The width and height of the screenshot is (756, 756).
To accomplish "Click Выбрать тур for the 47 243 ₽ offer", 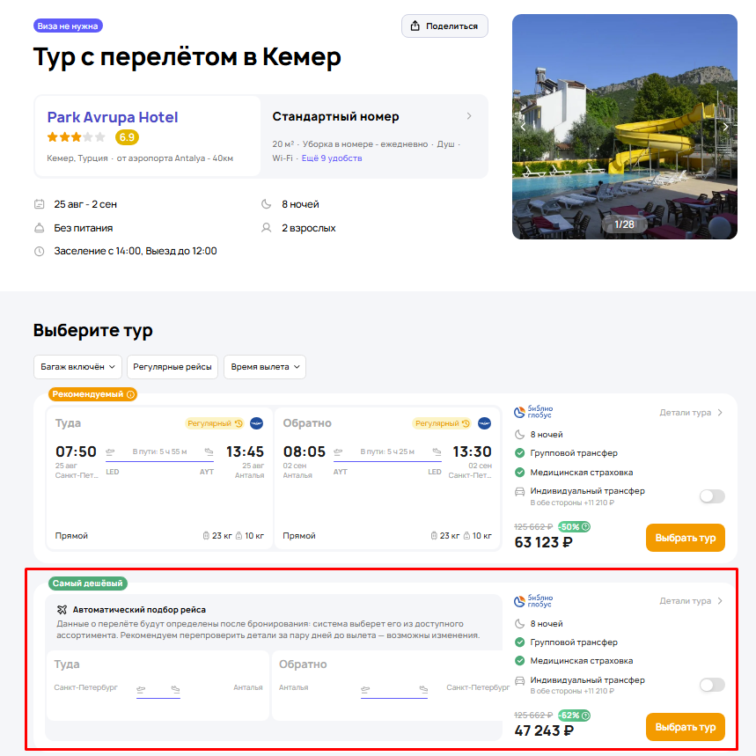I will pos(685,727).
